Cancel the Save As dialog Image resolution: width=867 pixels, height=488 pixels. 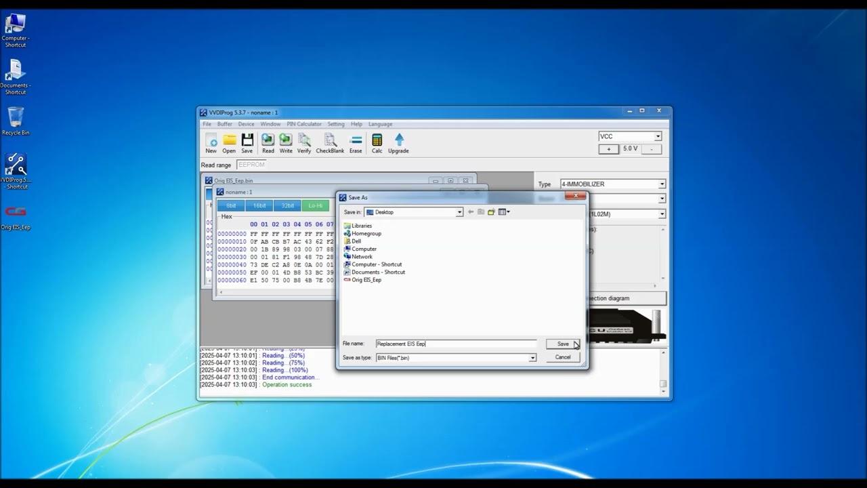coord(563,357)
